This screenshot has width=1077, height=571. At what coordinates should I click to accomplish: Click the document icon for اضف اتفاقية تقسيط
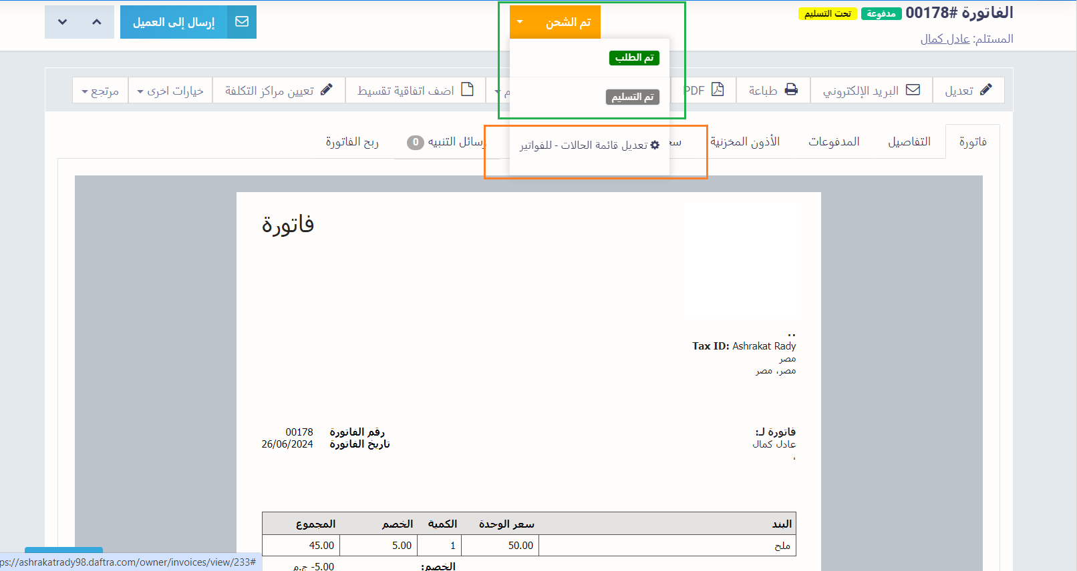(x=468, y=90)
